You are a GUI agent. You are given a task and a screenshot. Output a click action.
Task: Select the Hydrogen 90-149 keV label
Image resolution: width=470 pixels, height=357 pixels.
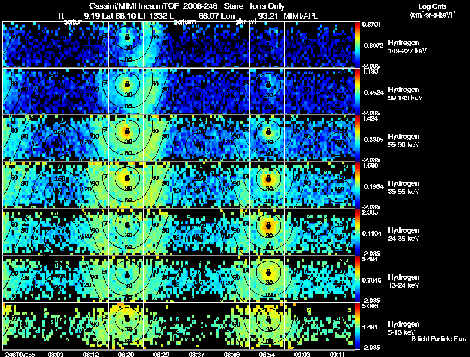pos(405,94)
